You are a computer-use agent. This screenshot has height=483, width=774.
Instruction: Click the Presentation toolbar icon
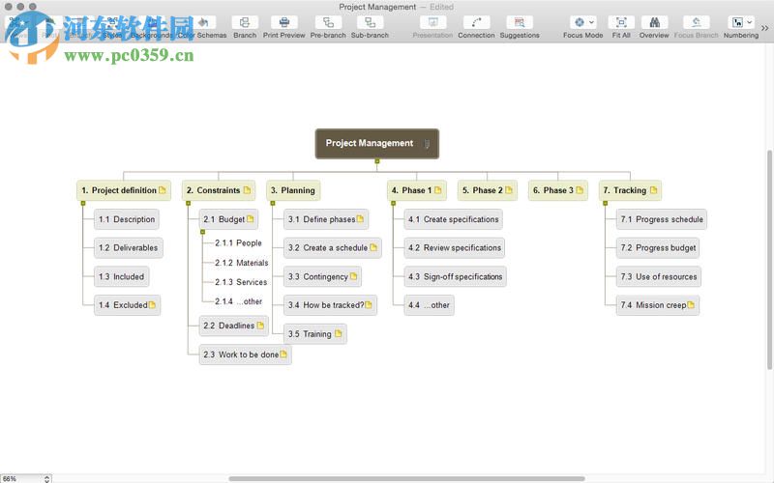432,22
